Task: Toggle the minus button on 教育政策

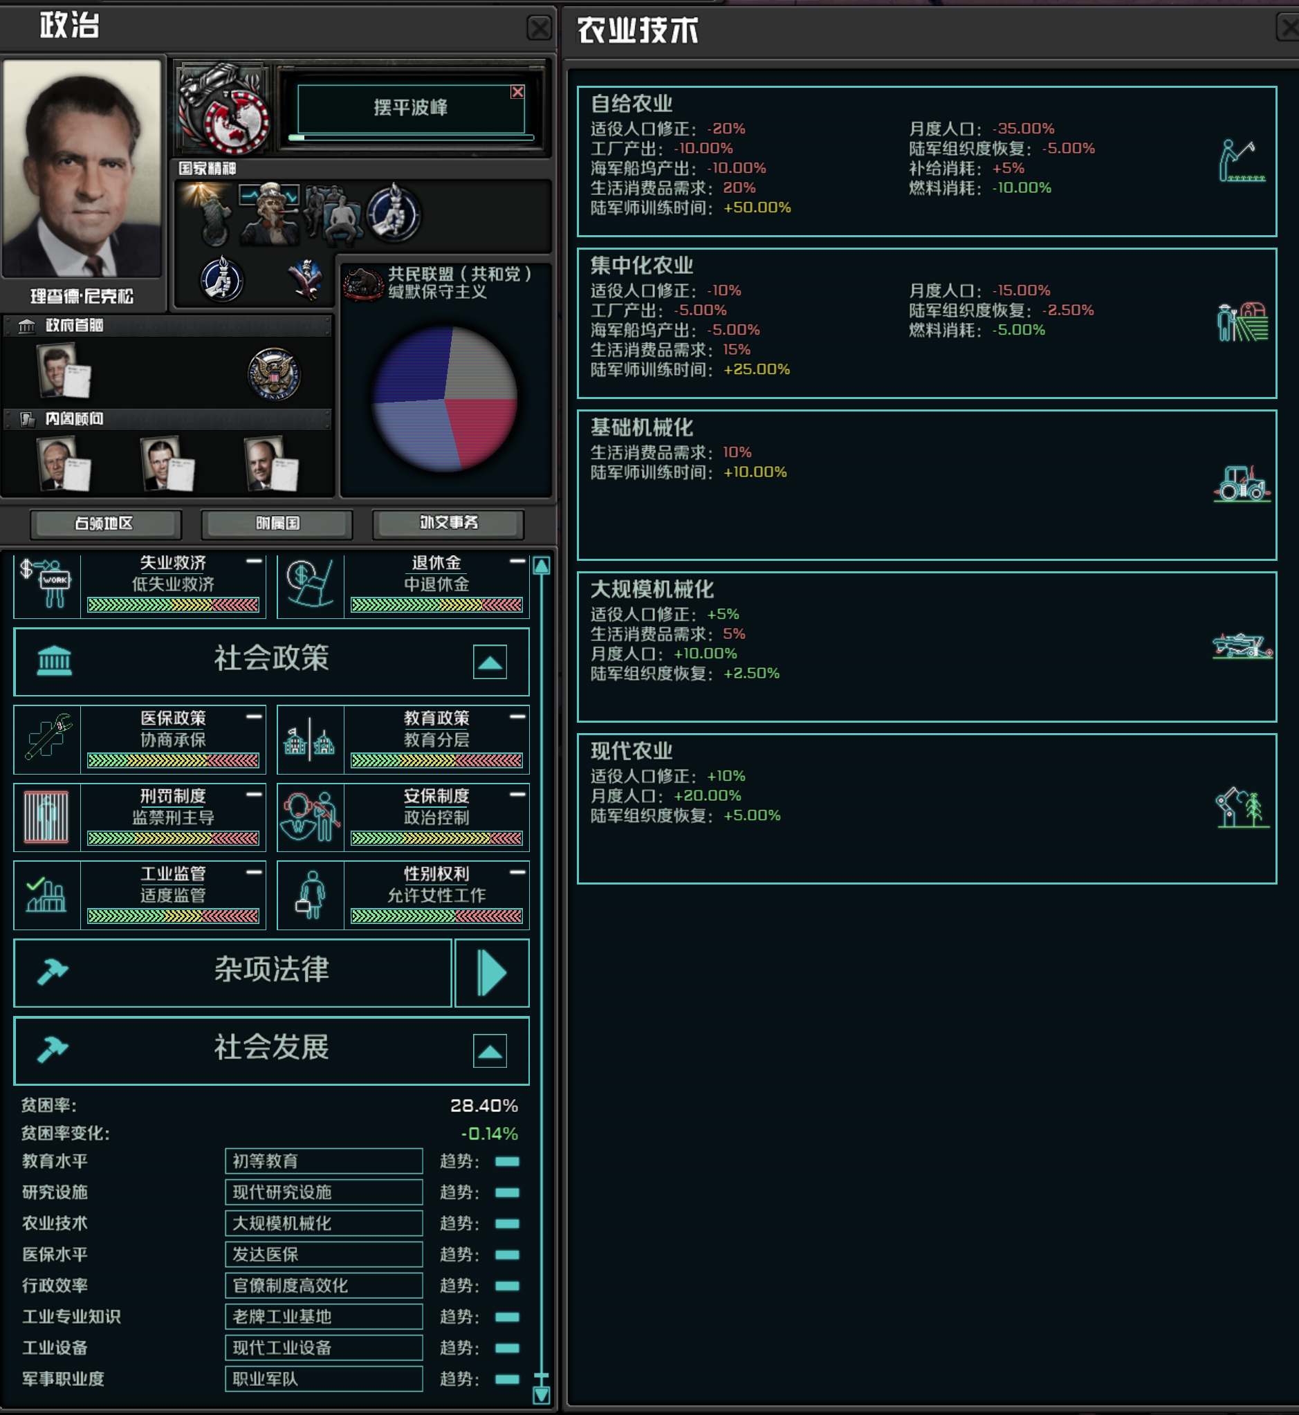Action: click(517, 716)
